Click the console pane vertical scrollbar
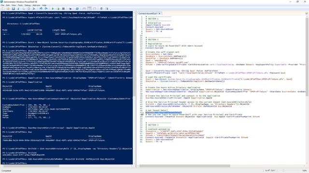The image size is (309, 173). click(x=134, y=87)
